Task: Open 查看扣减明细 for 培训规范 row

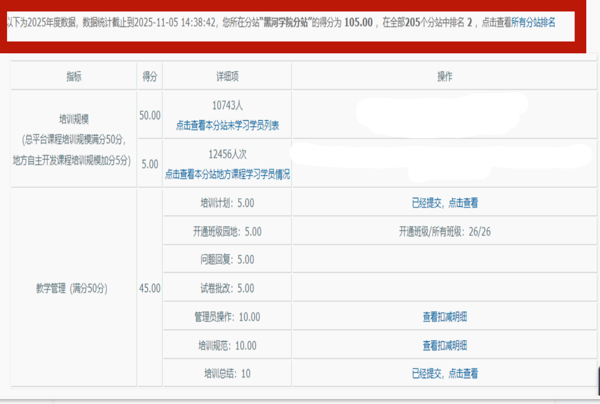Action: coord(444,345)
